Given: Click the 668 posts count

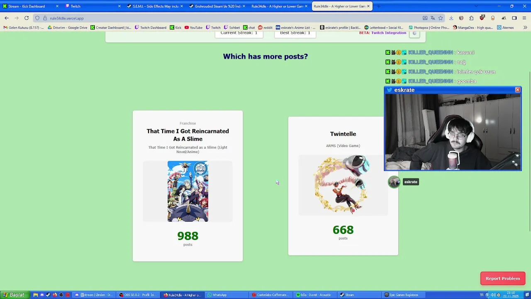Looking at the screenshot, I should [x=343, y=230].
